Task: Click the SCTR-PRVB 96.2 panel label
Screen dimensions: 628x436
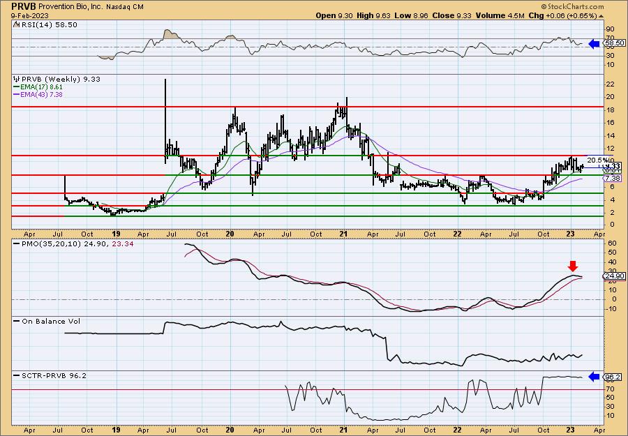Action: coord(53,375)
